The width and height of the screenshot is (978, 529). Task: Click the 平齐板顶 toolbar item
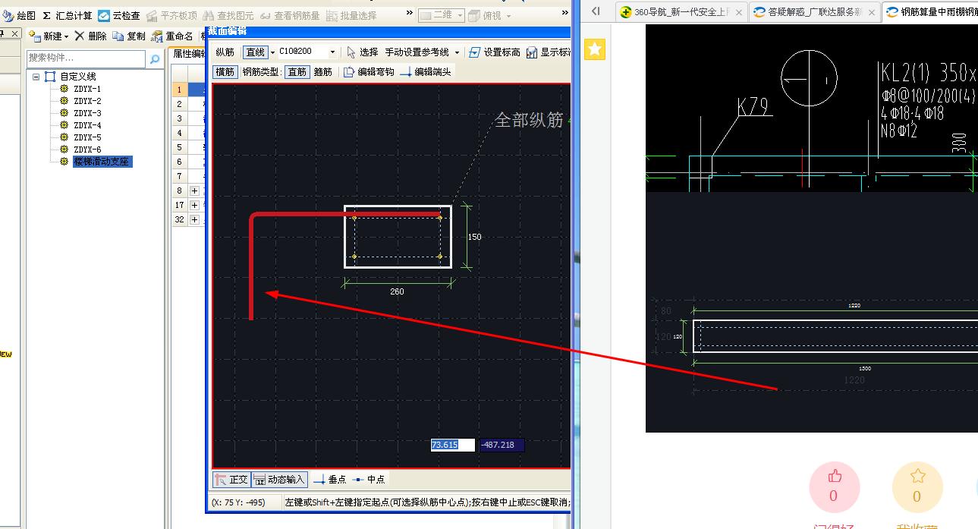171,15
